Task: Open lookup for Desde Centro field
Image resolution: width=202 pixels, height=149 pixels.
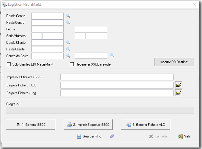Action: pyautogui.click(x=68, y=16)
